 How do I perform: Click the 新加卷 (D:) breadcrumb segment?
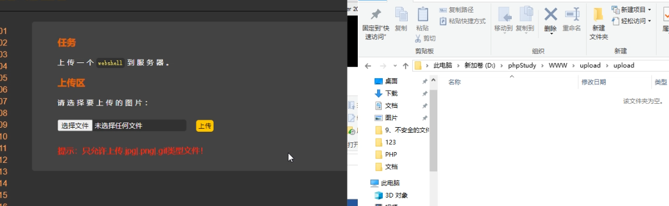pos(480,66)
